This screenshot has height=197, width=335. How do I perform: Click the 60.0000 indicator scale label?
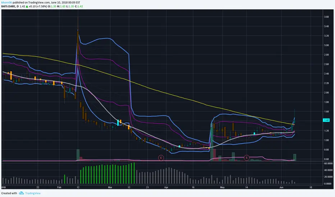click(x=329, y=164)
